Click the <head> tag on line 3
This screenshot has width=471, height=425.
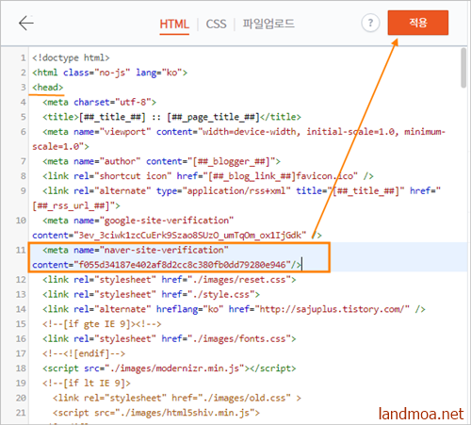48,88
